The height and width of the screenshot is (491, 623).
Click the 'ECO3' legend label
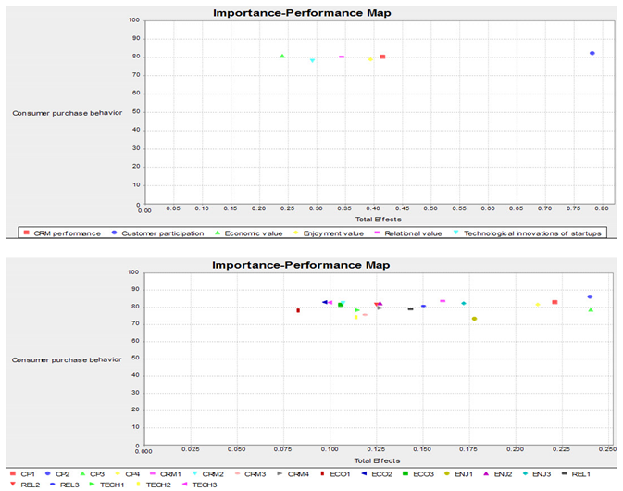(424, 474)
